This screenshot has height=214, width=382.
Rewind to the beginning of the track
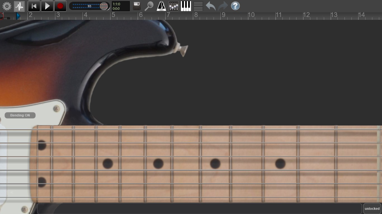34,6
